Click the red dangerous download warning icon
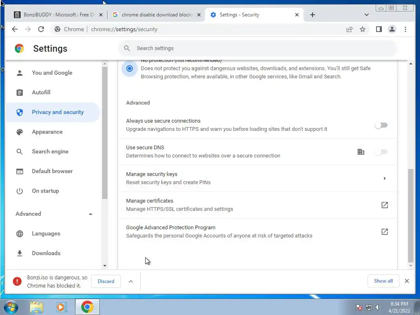Screen dimensions: 420x315 17,281
